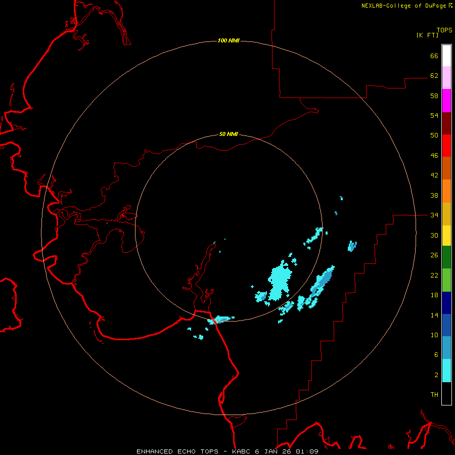Select the 22 legend value

[x=434, y=276]
